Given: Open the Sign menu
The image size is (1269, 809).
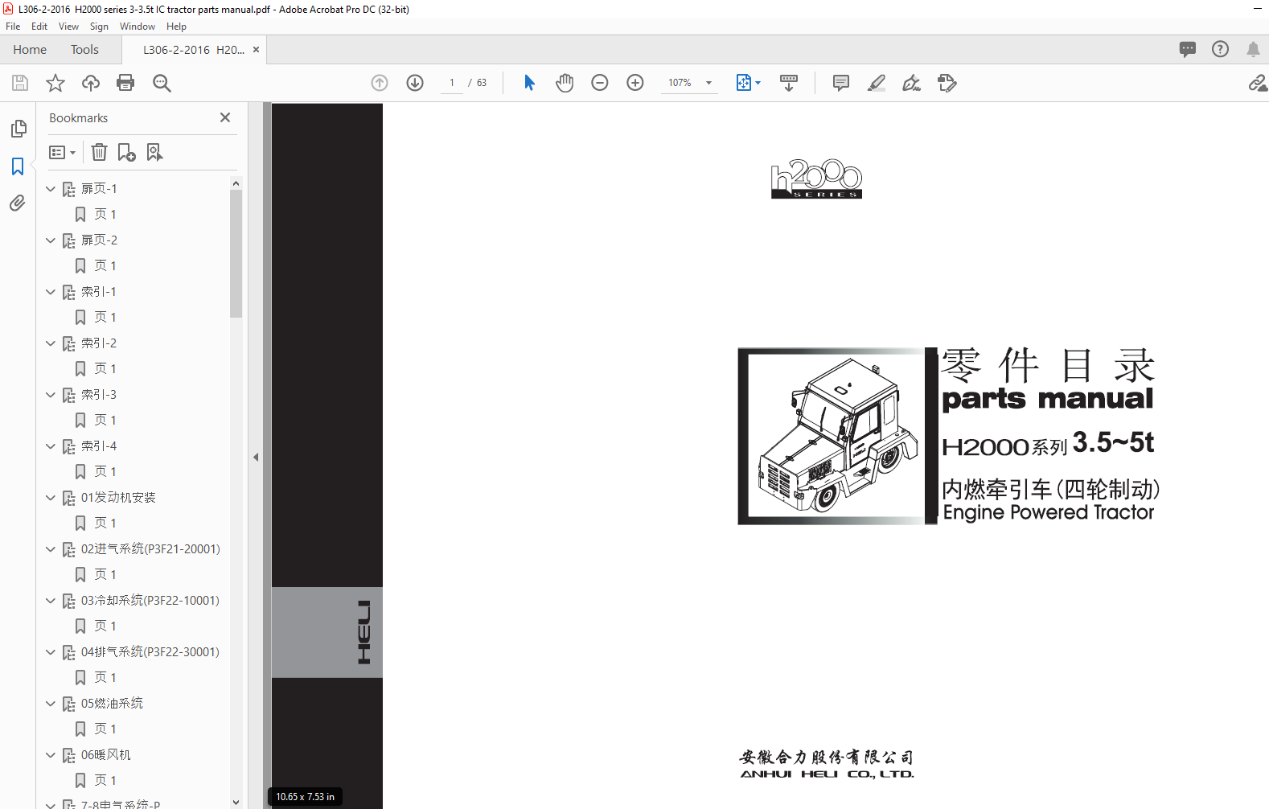Looking at the screenshot, I should click(x=99, y=27).
